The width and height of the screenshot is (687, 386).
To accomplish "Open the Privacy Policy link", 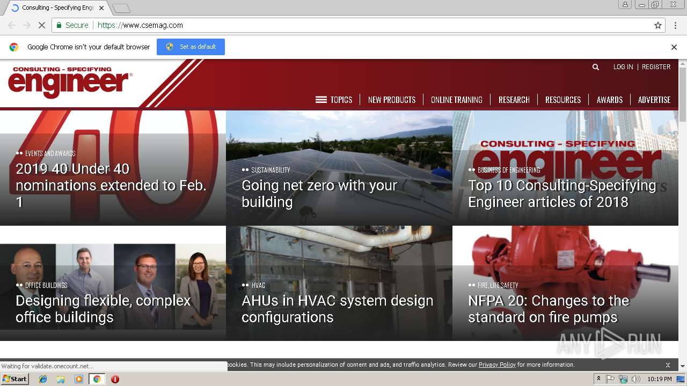I will tap(497, 365).
